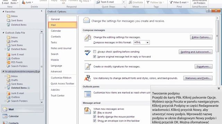Toggle Briefly change the mouse pointer
222x124 pixels.
tap(95, 116)
